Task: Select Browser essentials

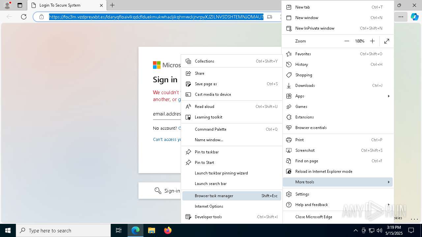Action: tap(338, 128)
